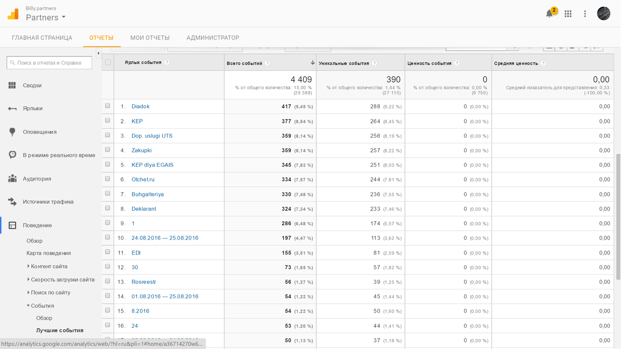This screenshot has height=349, width=621.
Task: Click the Оповещения lightbulb icon
Action: click(x=12, y=132)
